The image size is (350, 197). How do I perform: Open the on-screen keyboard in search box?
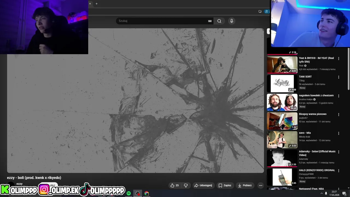click(x=210, y=21)
